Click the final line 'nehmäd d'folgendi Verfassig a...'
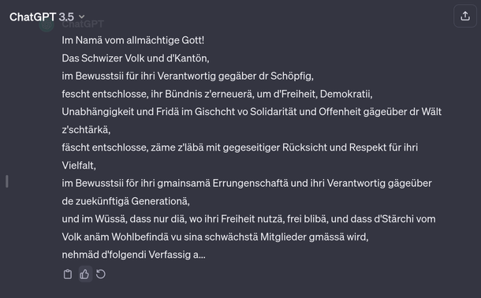Image resolution: width=481 pixels, height=298 pixels. [x=134, y=255]
